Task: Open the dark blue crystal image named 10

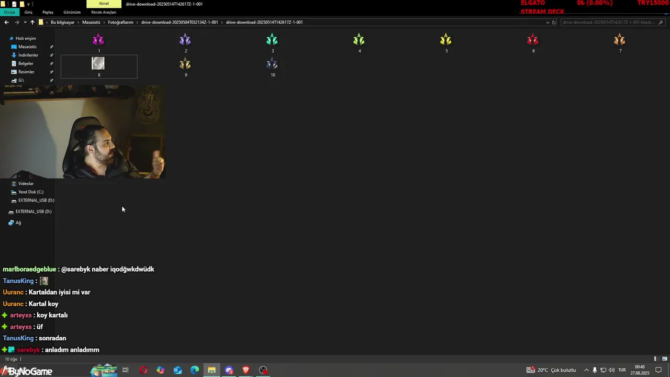Action: click(272, 64)
